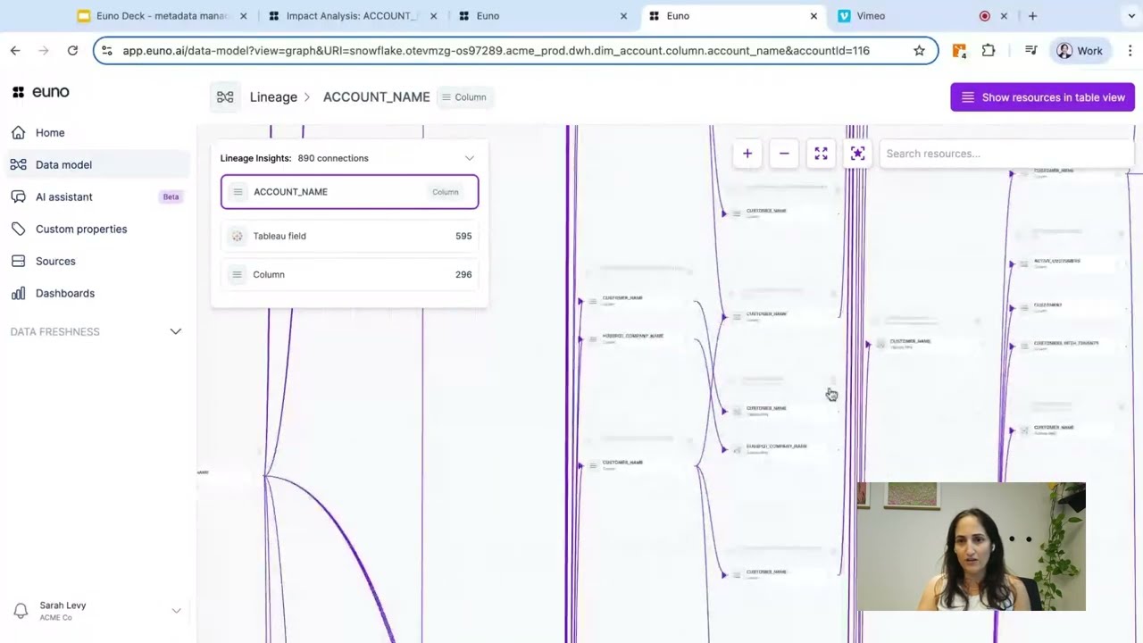Click Show resources in table view
The image size is (1143, 643).
click(1042, 97)
